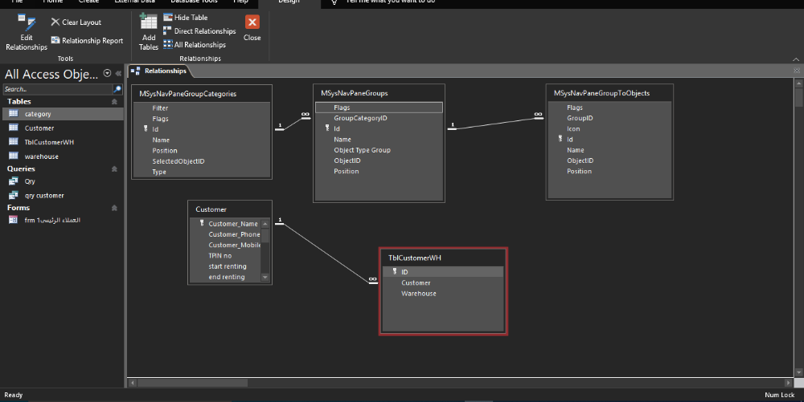804x402 pixels.
Task: Click the navigation Search box
Action: (x=57, y=89)
